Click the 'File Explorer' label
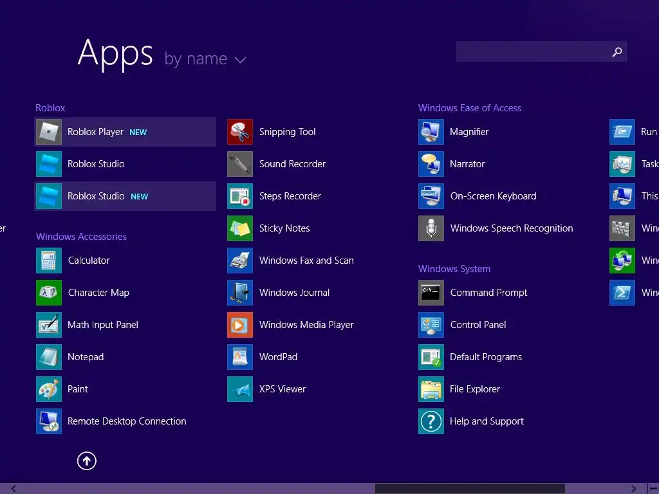Image resolution: width=659 pixels, height=494 pixels. [x=475, y=389]
